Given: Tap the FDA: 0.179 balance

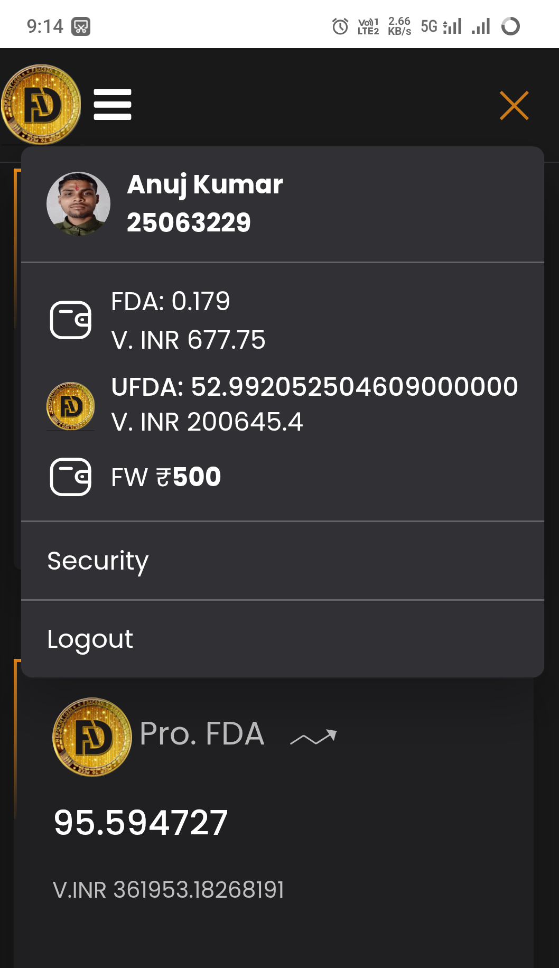Looking at the screenshot, I should (171, 302).
